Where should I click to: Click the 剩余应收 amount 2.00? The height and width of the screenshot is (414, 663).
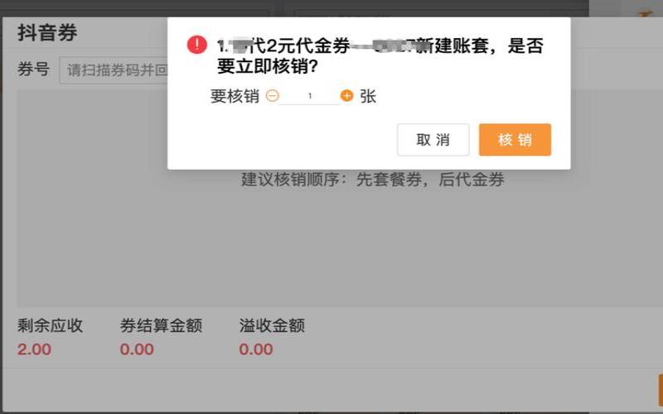pos(34,349)
